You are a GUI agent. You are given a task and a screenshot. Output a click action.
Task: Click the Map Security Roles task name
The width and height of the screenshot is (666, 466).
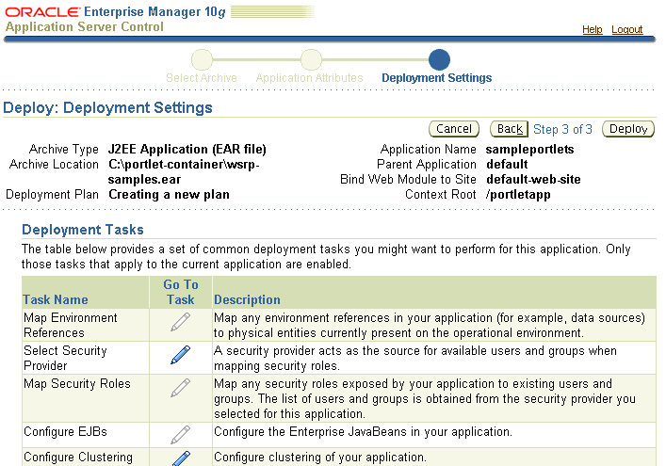[77, 384]
